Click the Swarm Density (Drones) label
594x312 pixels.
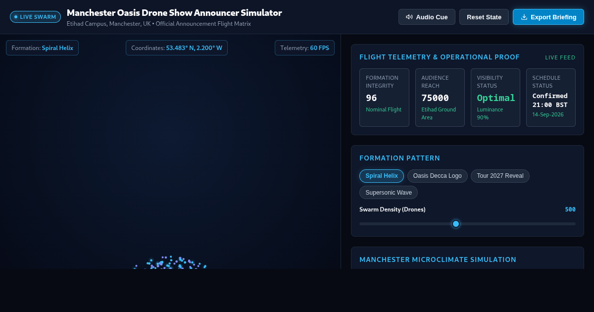coord(393,209)
